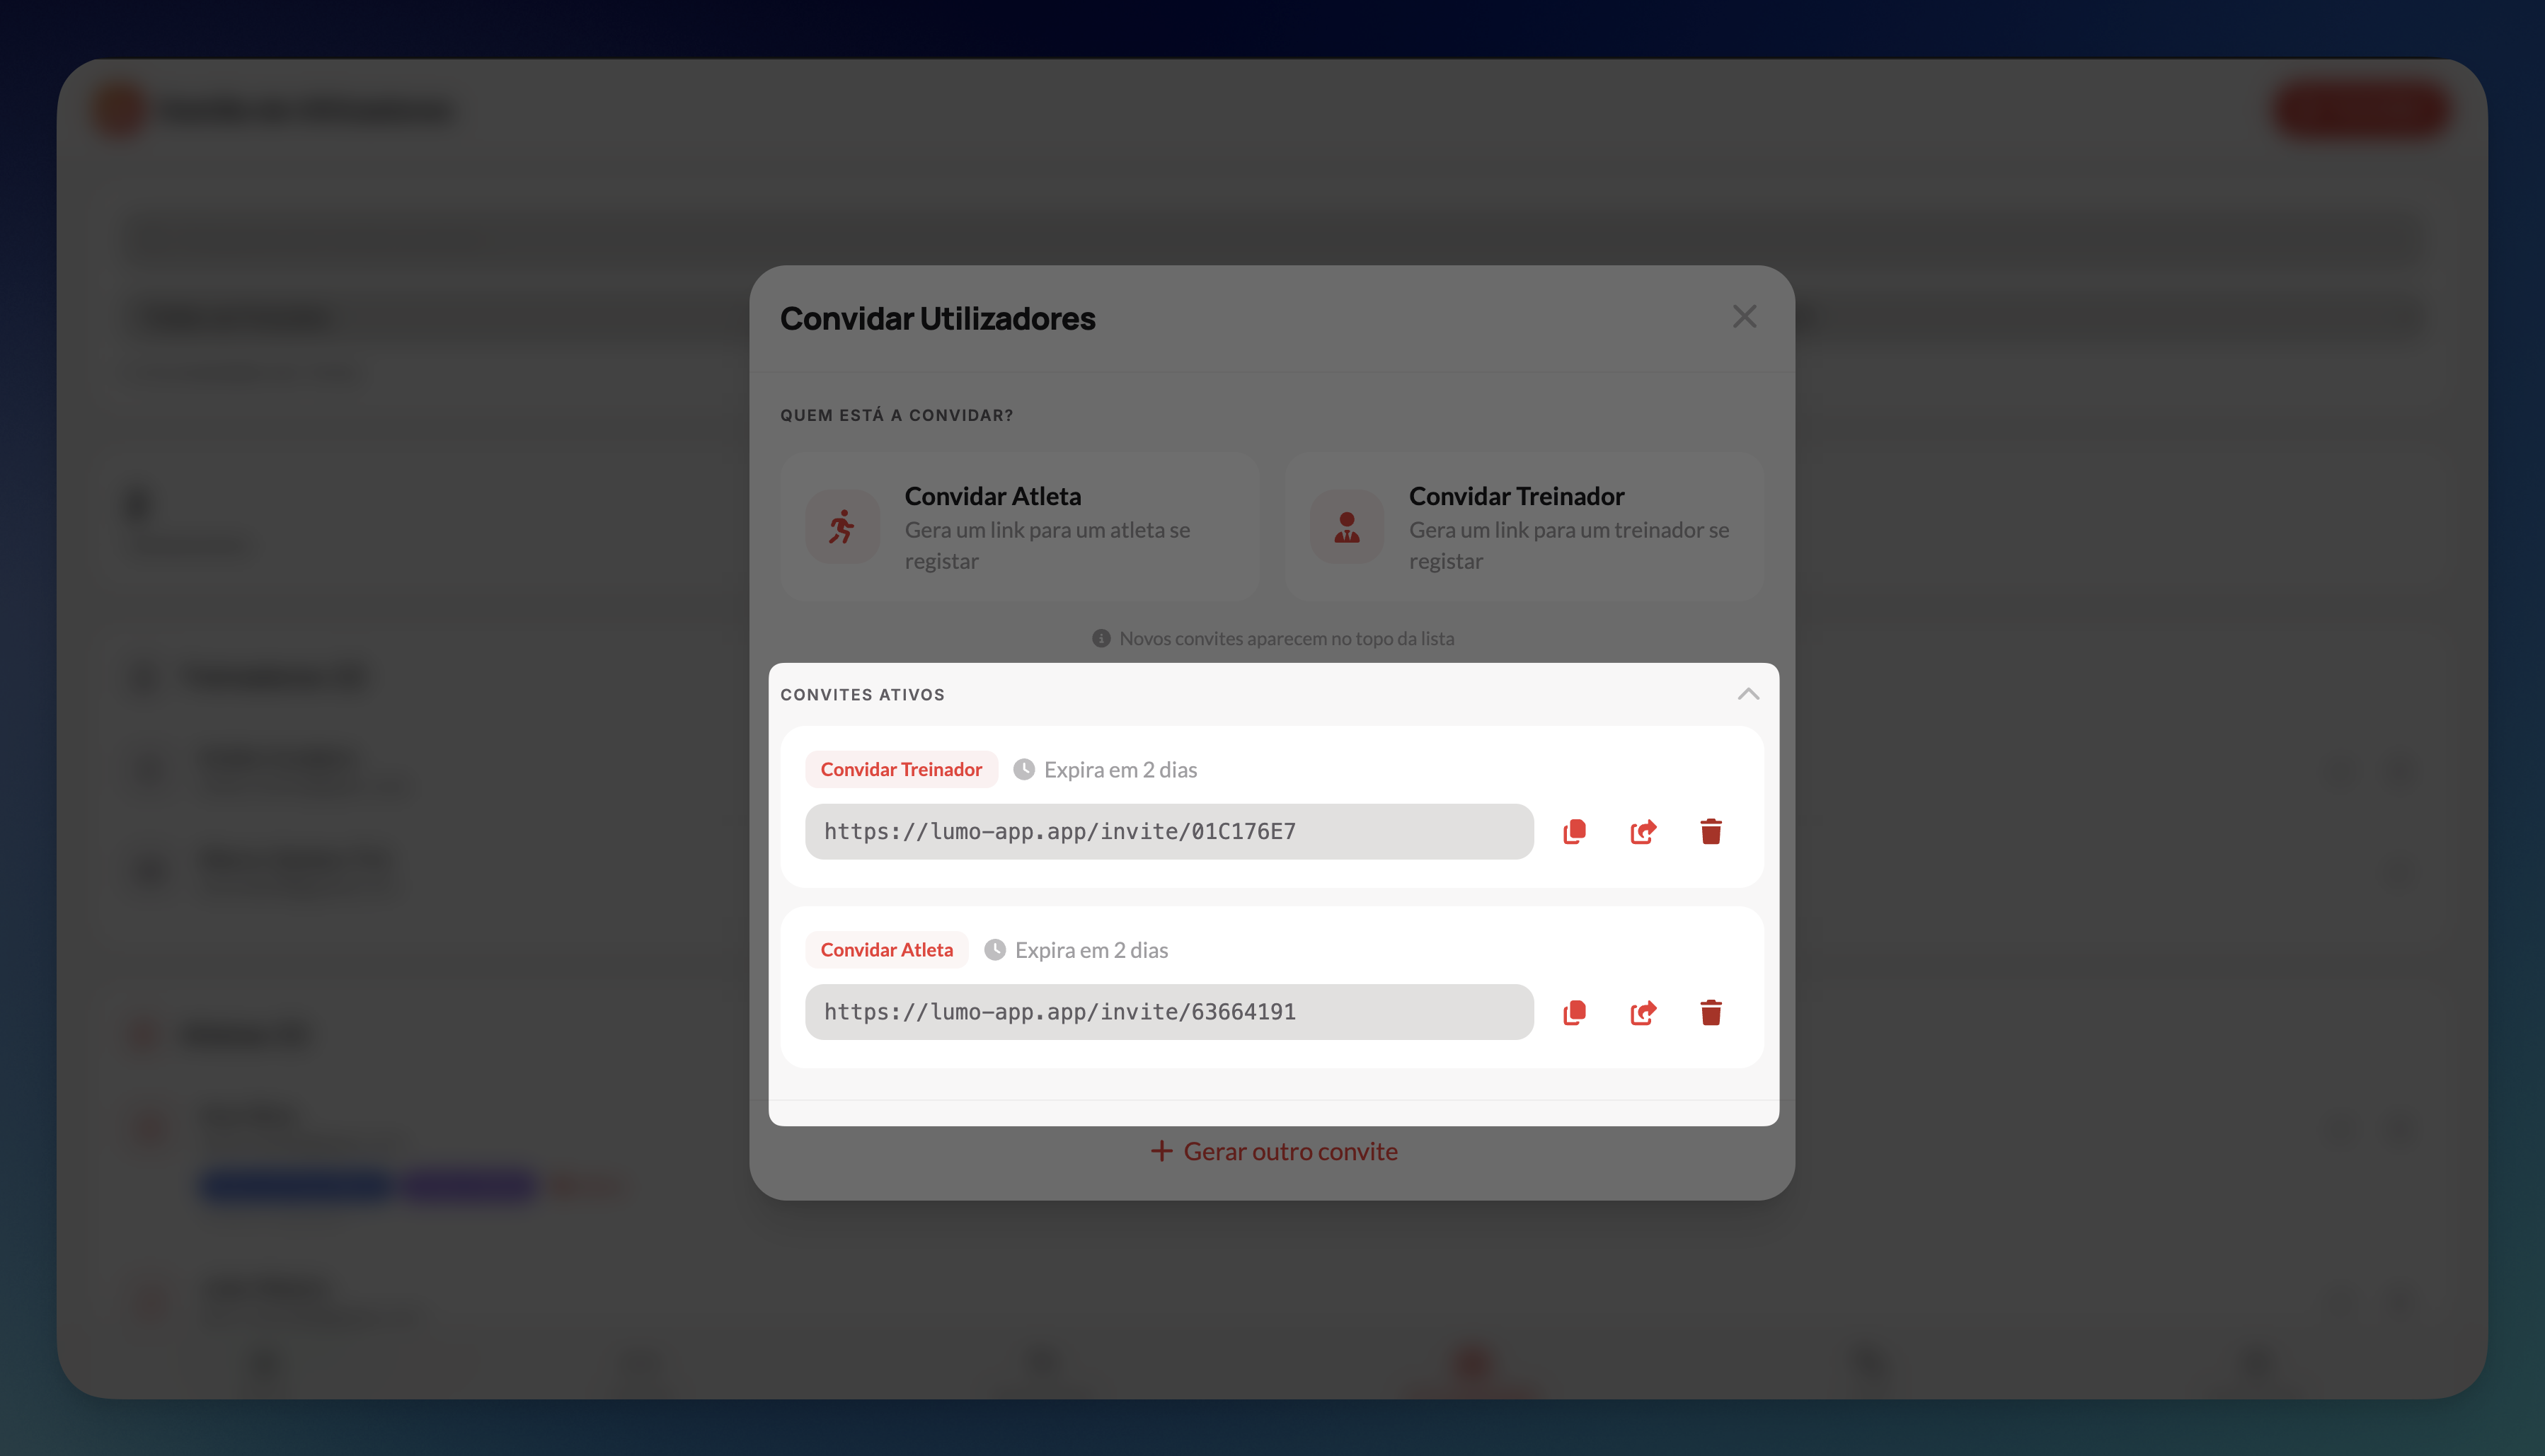The height and width of the screenshot is (1456, 2545).
Task: Click the Convidar Atleta badge
Action: click(886, 950)
